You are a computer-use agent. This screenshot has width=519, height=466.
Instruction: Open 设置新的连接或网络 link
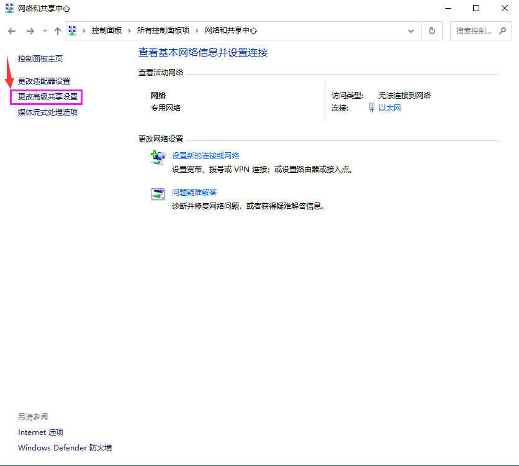[205, 156]
